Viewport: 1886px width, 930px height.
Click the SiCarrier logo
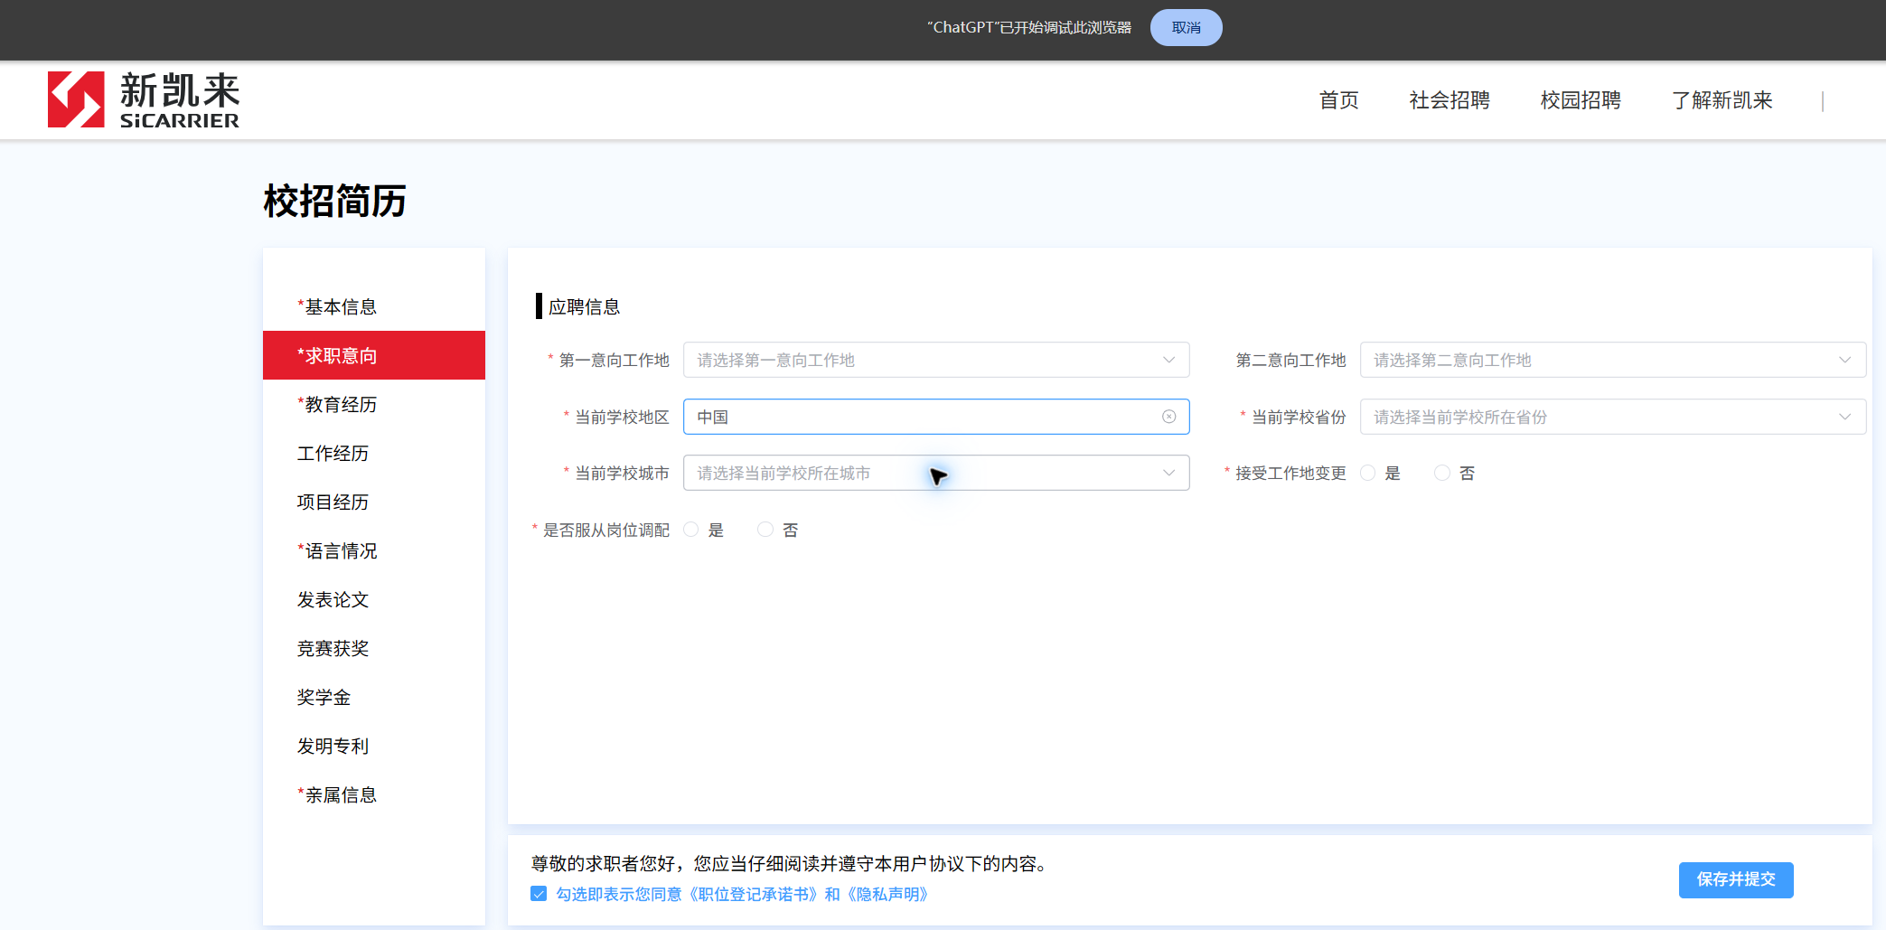pos(144,99)
